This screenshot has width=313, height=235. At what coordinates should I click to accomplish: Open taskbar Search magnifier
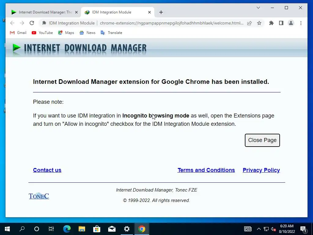point(22,229)
